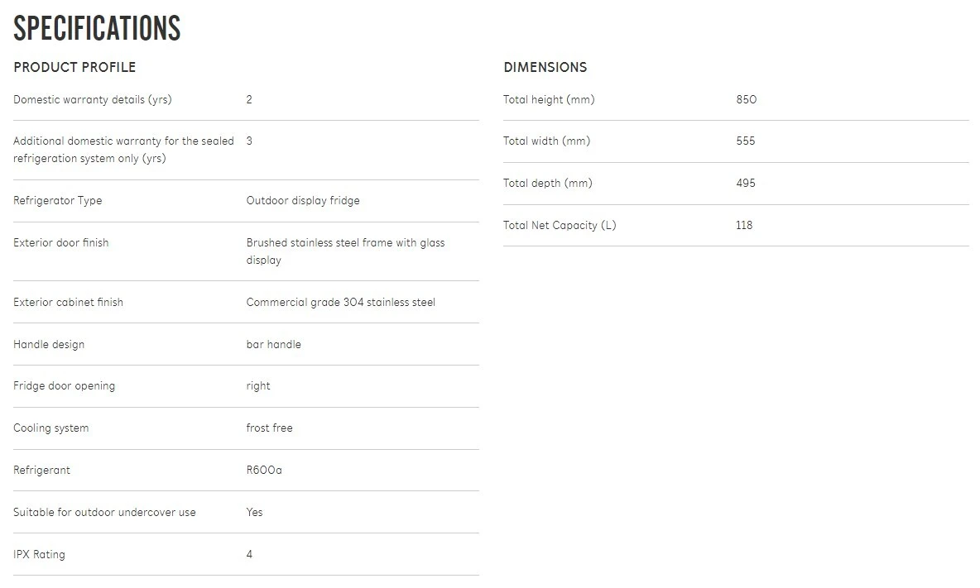Click the Outdoor display fridge value
Viewport: 980px width, 588px height.
303,201
